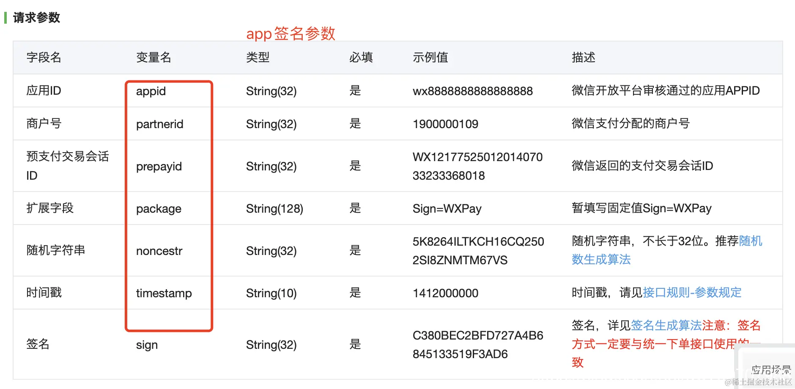Click the 预支付交易会话ID field name

68,166
